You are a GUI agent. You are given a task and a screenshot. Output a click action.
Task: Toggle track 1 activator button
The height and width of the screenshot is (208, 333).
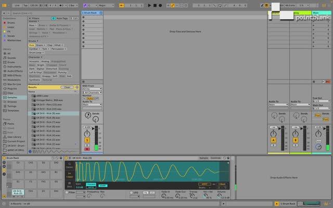click(87, 140)
